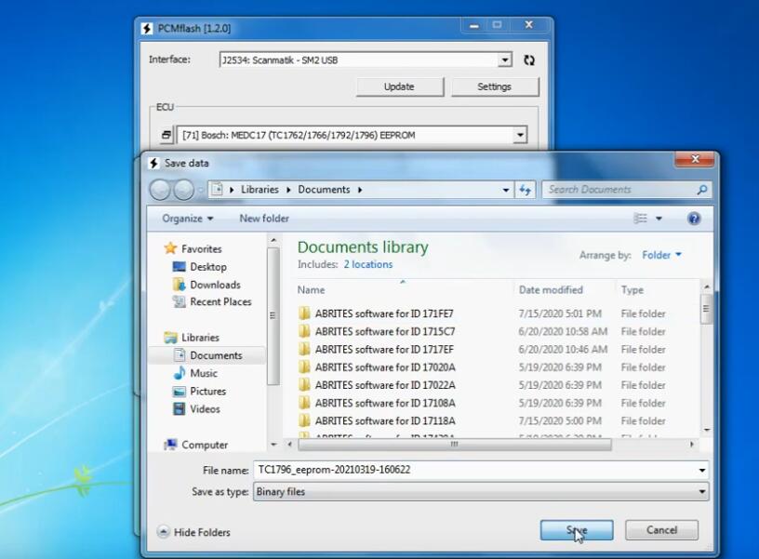Click the file list scroll down arrow

point(706,430)
